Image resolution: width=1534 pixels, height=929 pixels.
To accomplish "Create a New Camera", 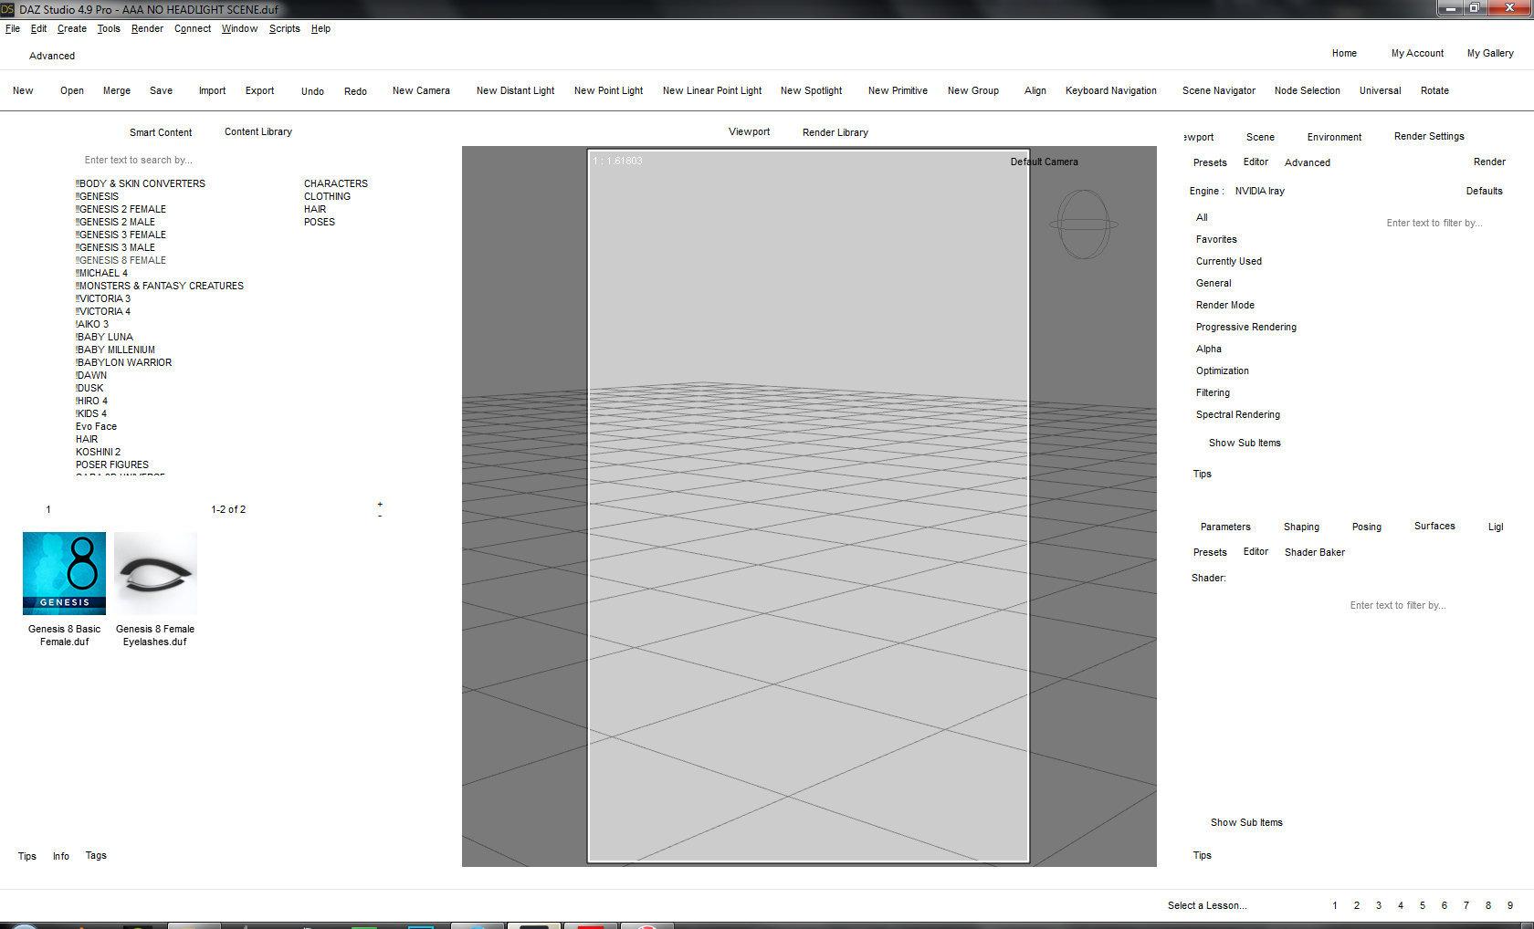I will (421, 90).
